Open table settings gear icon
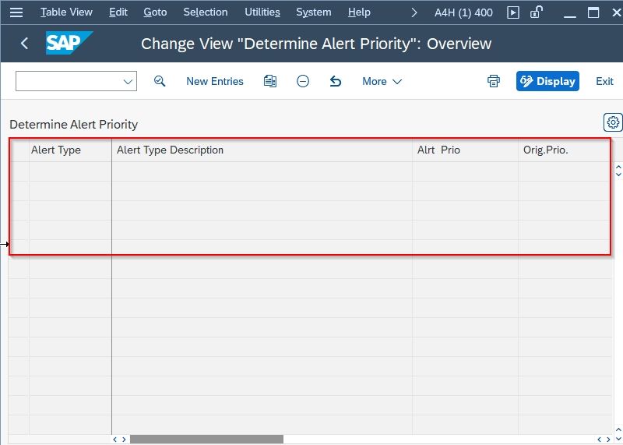The image size is (623, 445). pyautogui.click(x=613, y=122)
